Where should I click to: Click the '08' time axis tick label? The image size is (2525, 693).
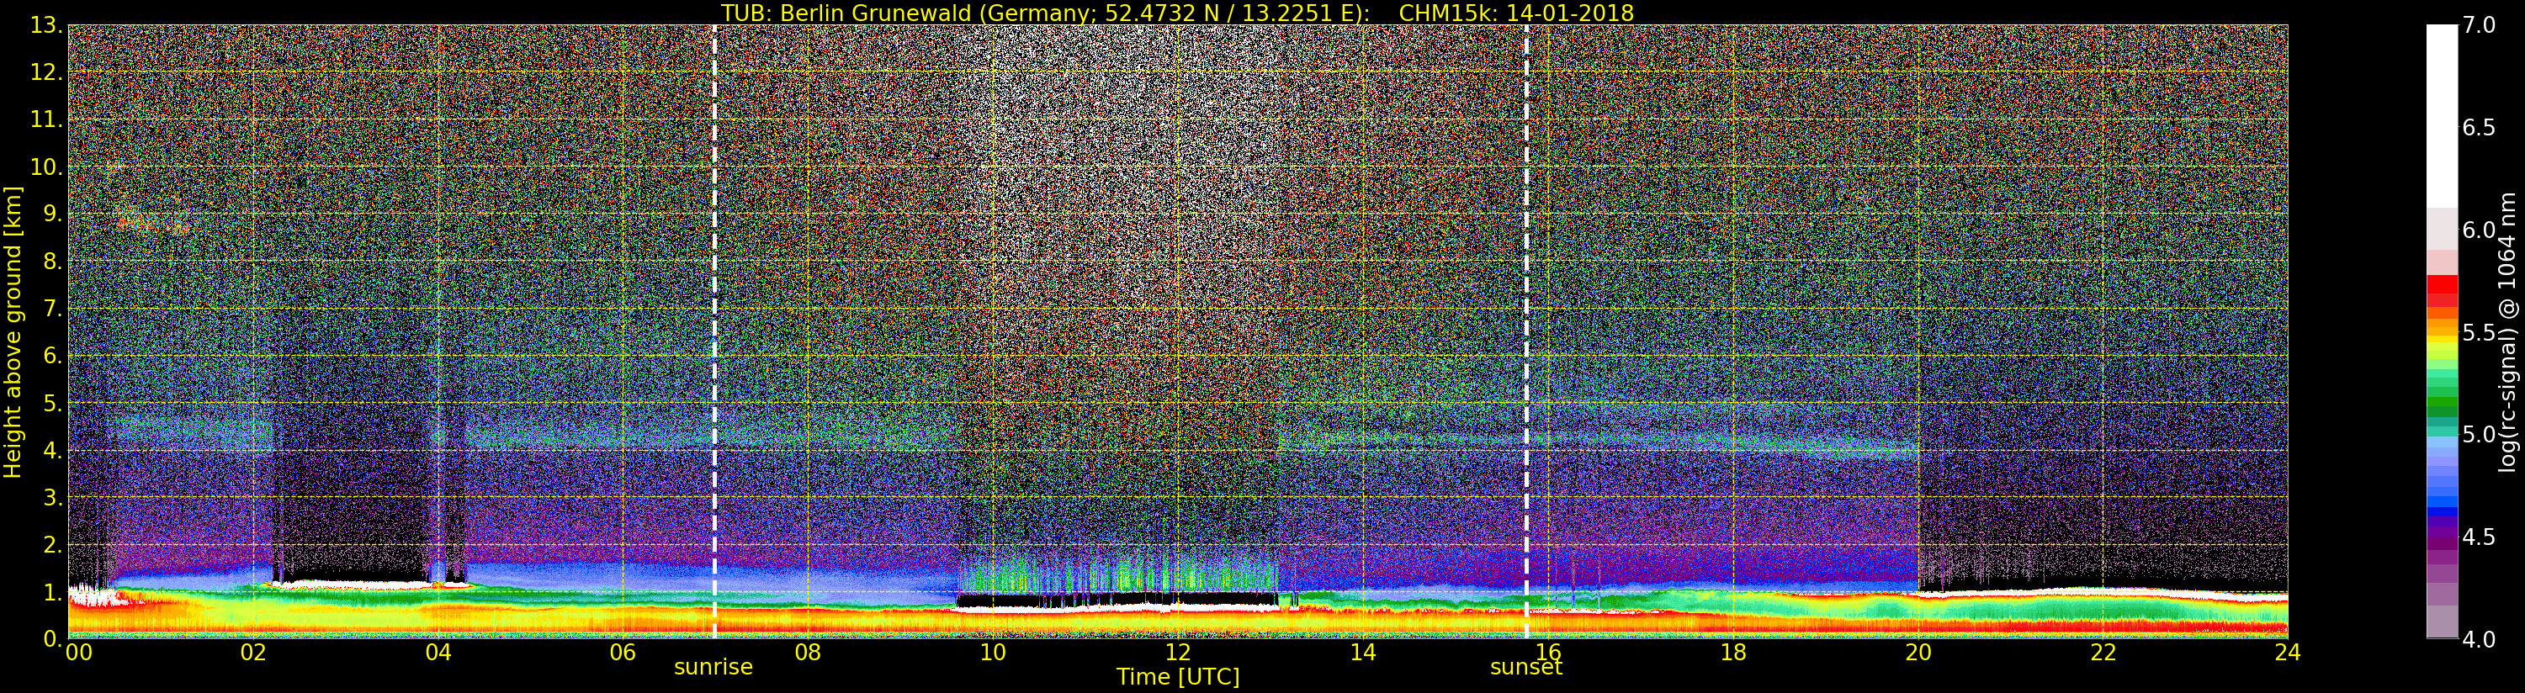808,653
